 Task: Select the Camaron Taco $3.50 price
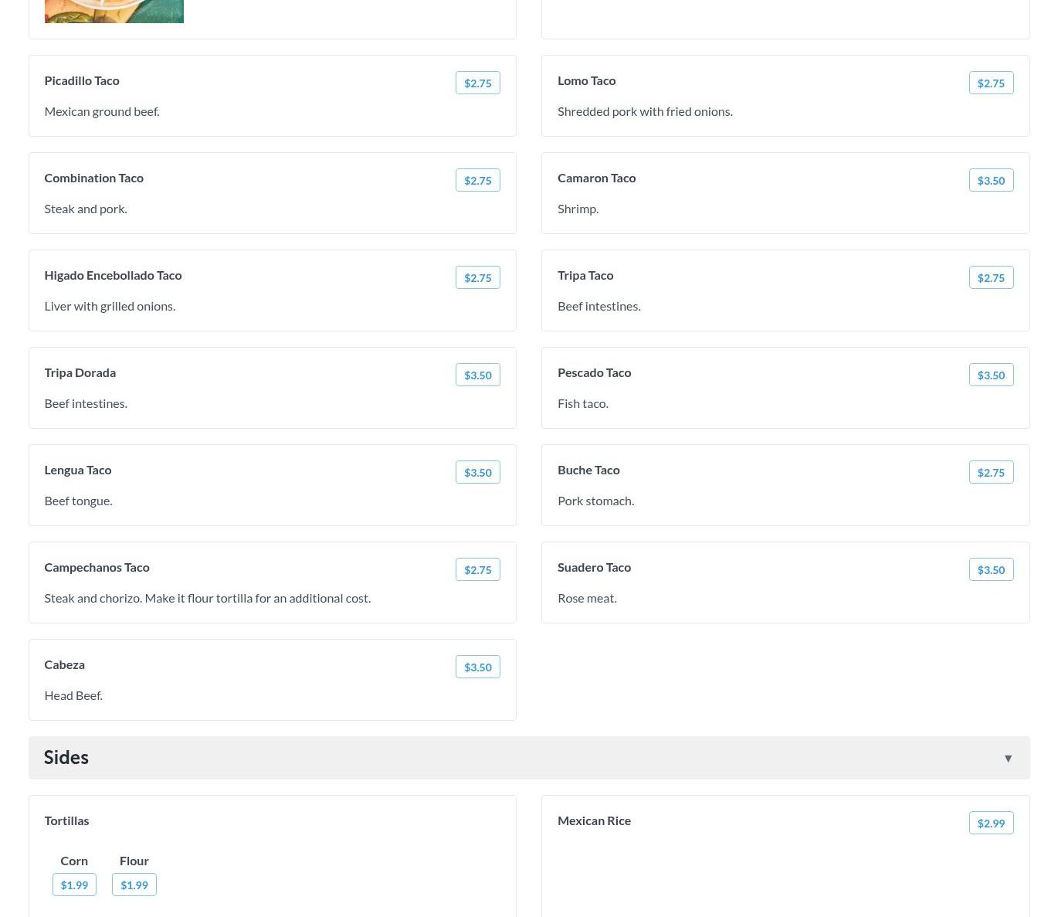991,180
